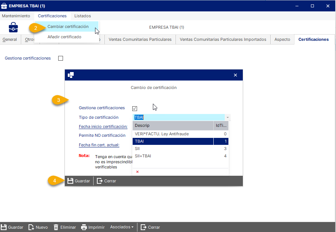Maximize the EMPRESA TBAI window
The width and height of the screenshot is (336, 232).
point(312,6)
